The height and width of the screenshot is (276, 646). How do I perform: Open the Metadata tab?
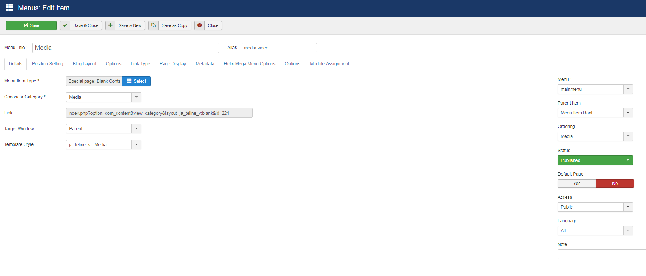pyautogui.click(x=205, y=64)
